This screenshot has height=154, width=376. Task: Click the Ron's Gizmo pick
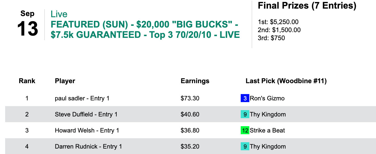coord(267,98)
